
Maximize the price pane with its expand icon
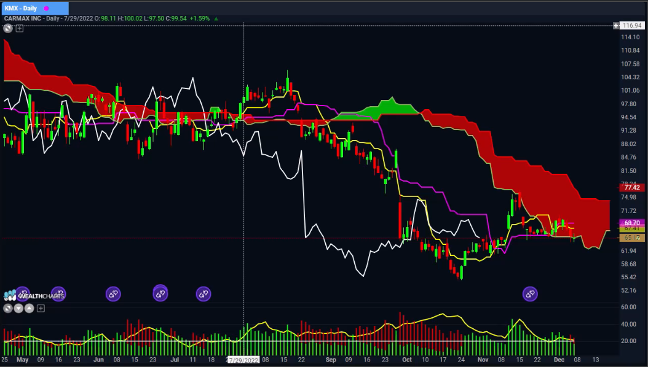click(8, 28)
